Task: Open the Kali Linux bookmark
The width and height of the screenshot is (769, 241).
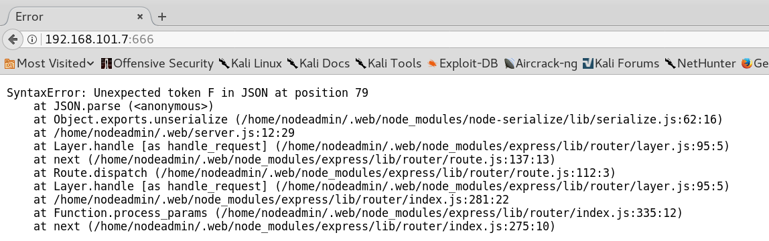Action: tap(250, 63)
